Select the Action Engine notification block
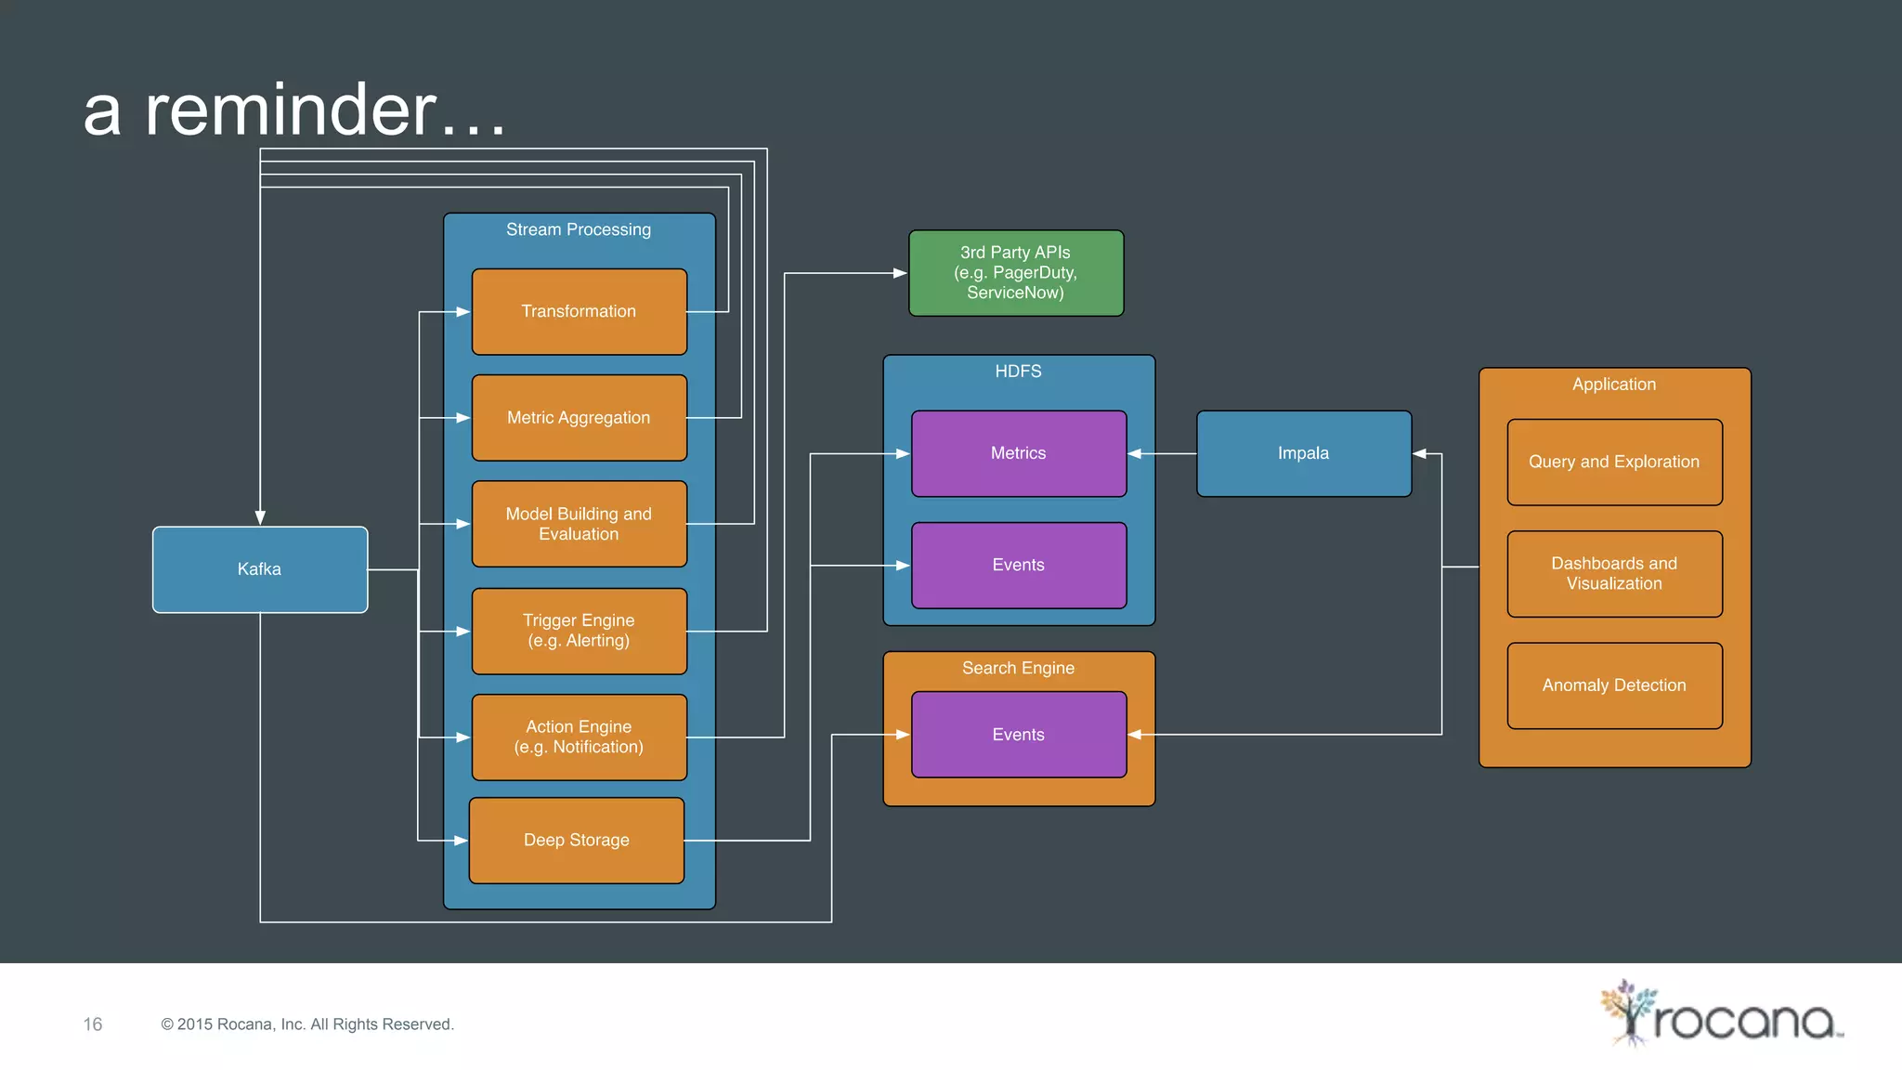This screenshot has width=1902, height=1070. pyautogui.click(x=579, y=737)
